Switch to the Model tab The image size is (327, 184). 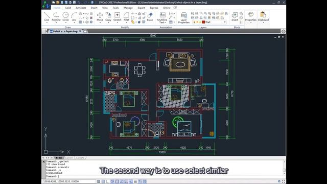click(59, 158)
